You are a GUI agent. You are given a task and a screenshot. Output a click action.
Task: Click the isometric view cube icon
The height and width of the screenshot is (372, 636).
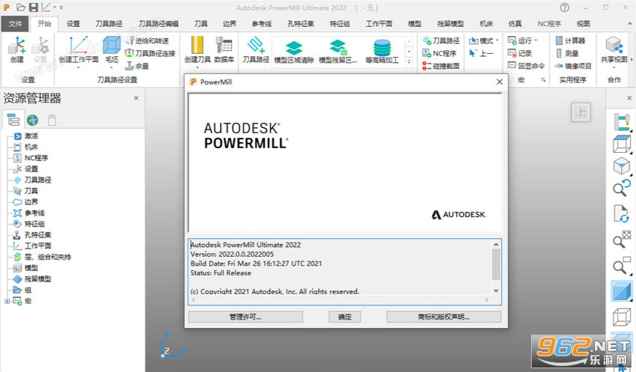coord(622,166)
